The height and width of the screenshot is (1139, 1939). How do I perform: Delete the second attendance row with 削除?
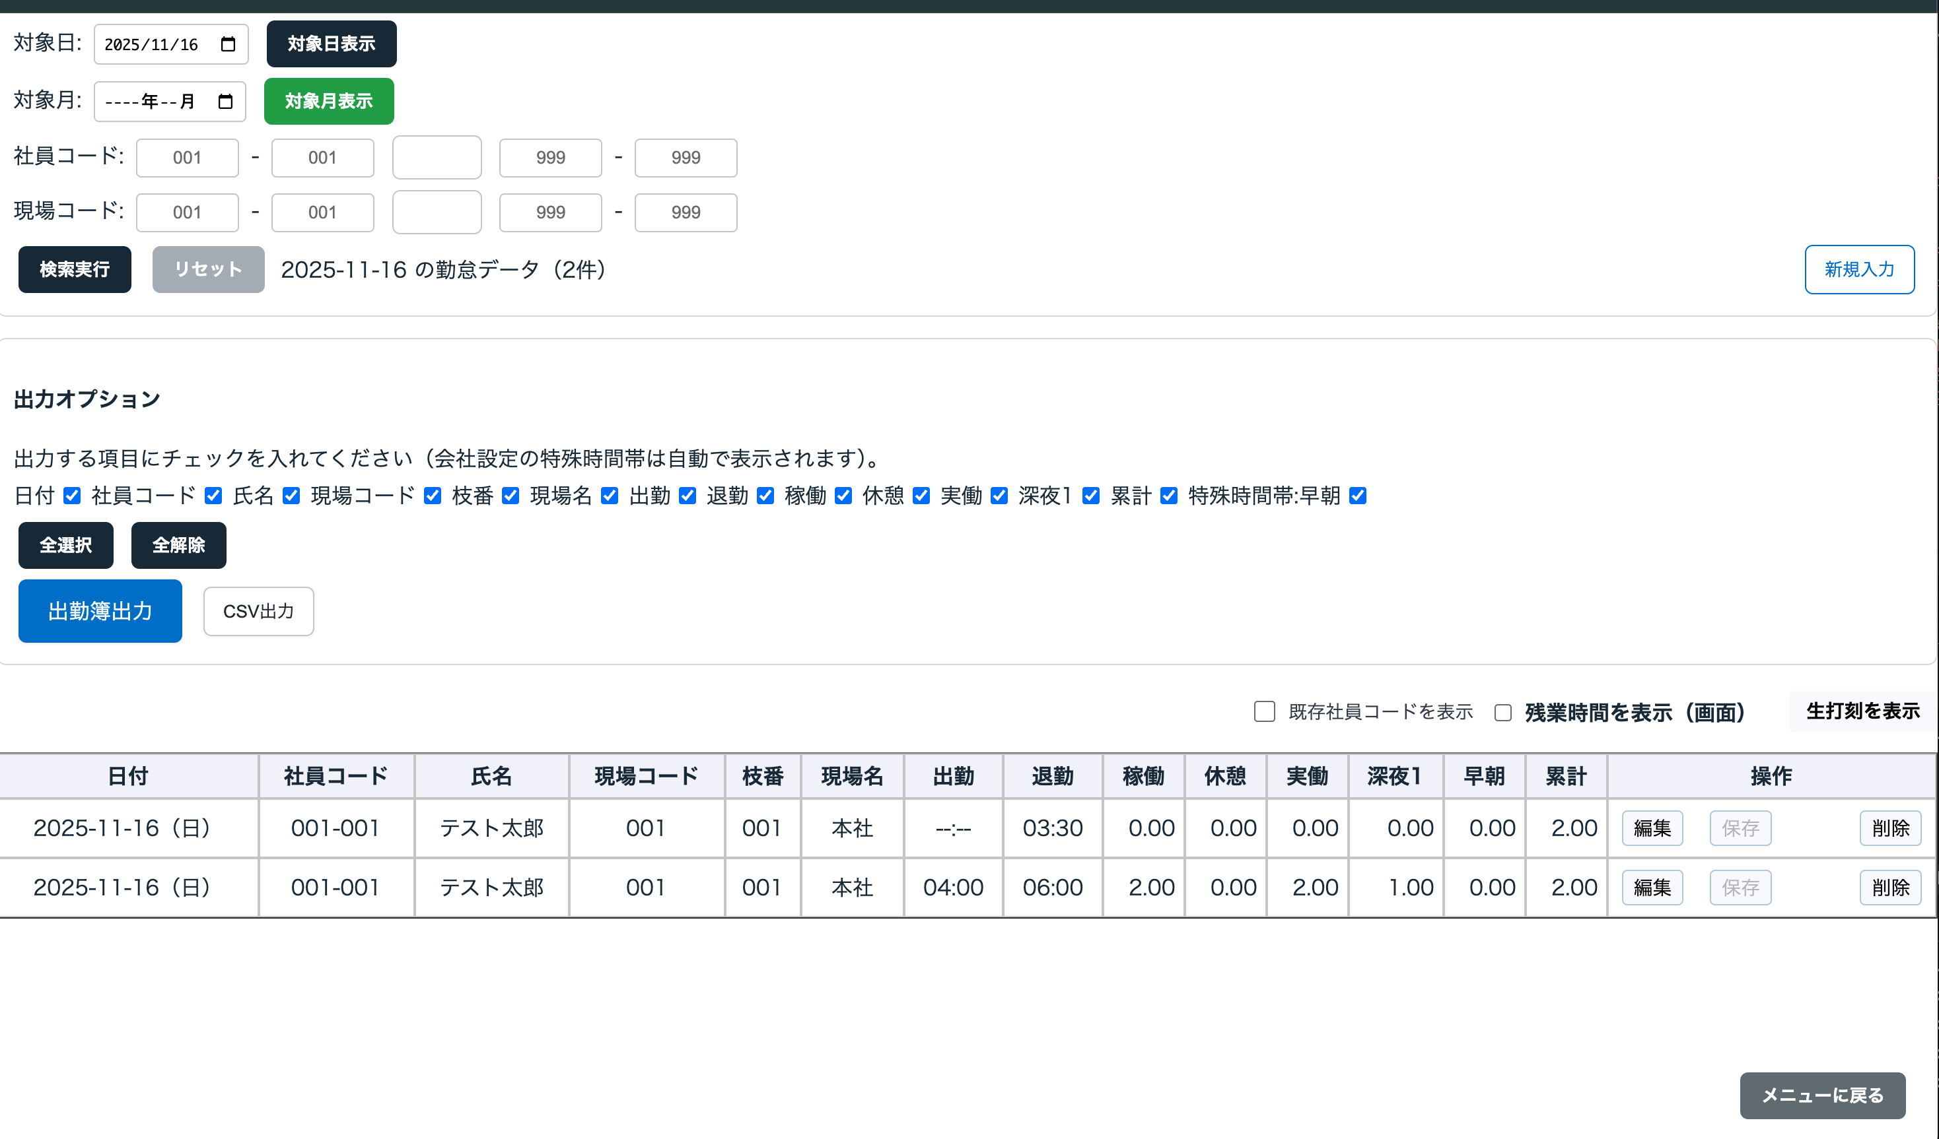point(1891,887)
